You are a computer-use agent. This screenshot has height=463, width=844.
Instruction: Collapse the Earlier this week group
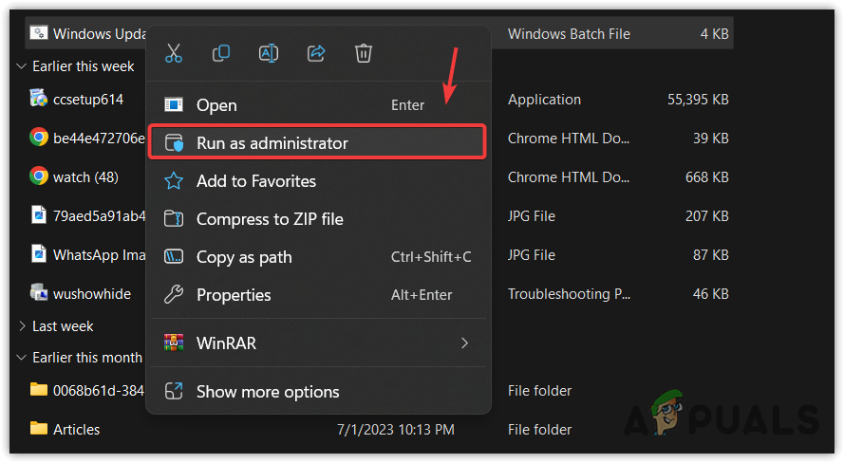[23, 66]
